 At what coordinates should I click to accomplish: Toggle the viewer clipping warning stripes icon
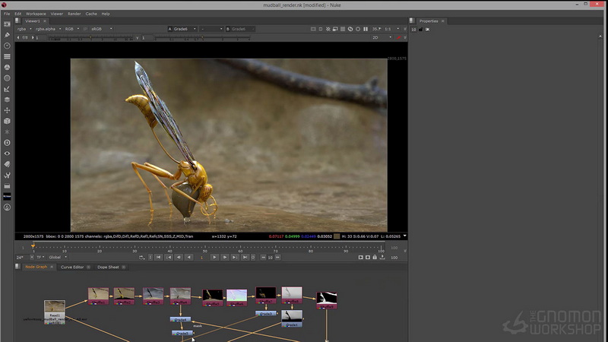pos(328,29)
